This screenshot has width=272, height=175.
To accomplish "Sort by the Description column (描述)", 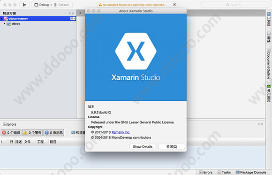I will pyautogui.click(x=18, y=142).
